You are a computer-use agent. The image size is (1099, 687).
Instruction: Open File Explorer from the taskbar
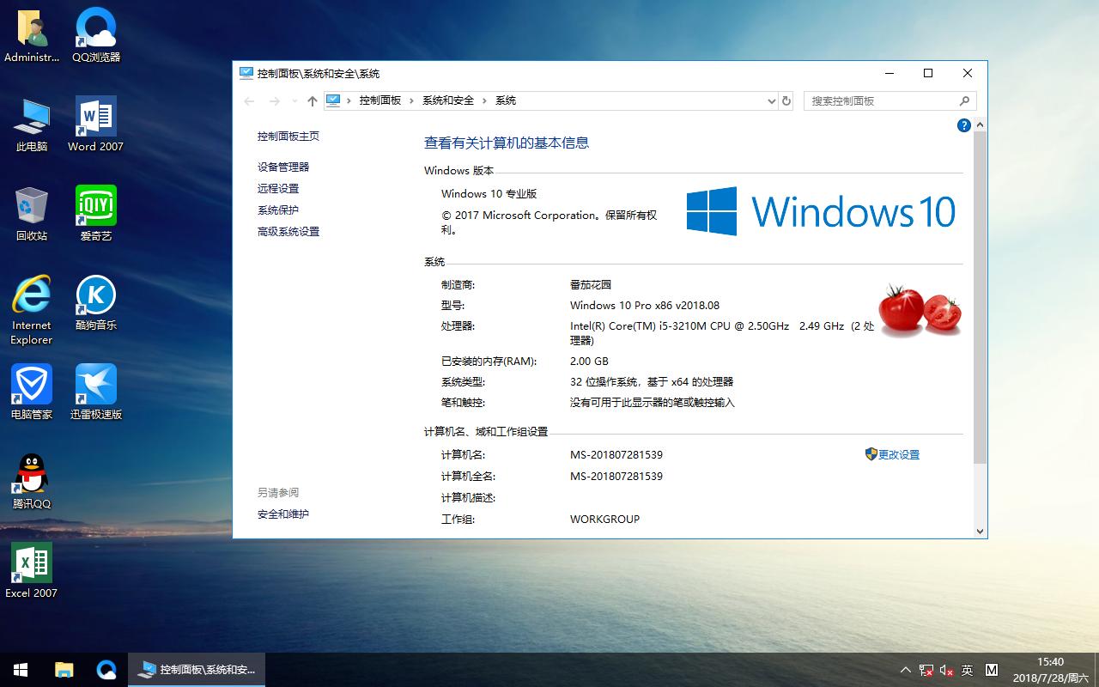(64, 669)
